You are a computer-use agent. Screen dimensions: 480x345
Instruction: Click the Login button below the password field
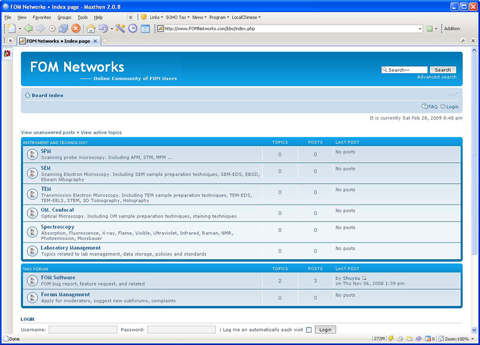(x=325, y=330)
